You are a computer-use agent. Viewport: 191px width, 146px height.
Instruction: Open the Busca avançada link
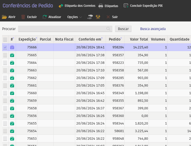pyautogui.click(x=153, y=29)
